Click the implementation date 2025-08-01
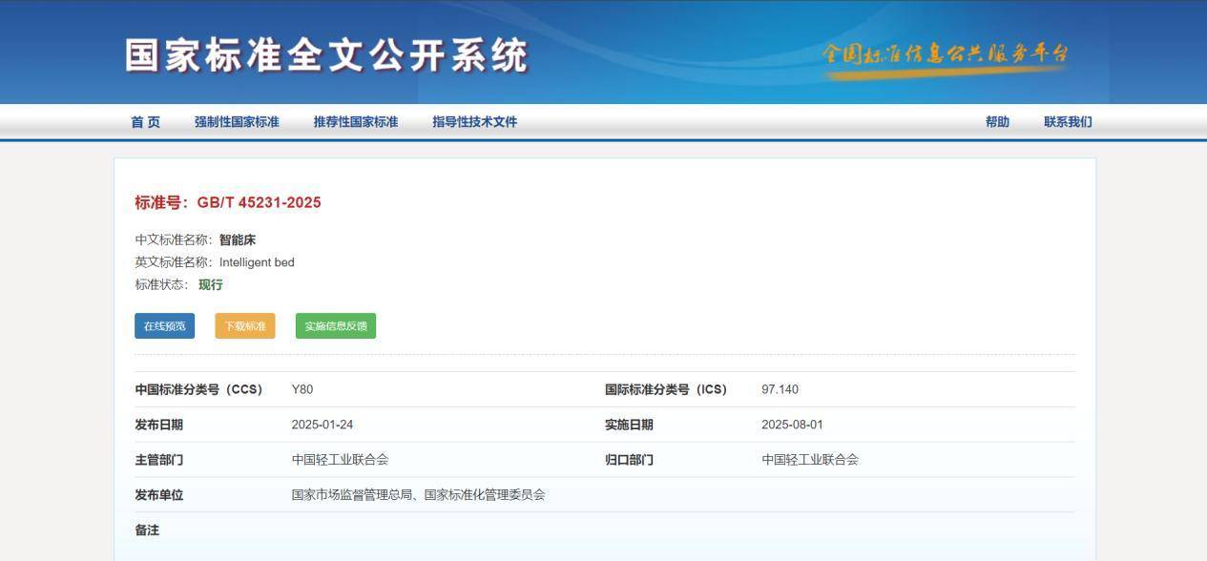Screen dimensions: 1207x561 [792, 425]
